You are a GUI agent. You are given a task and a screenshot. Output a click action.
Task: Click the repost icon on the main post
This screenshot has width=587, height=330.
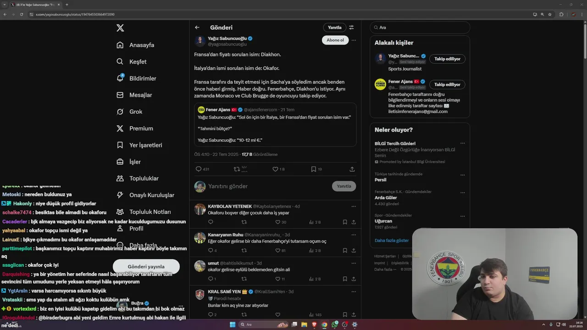[237, 169]
